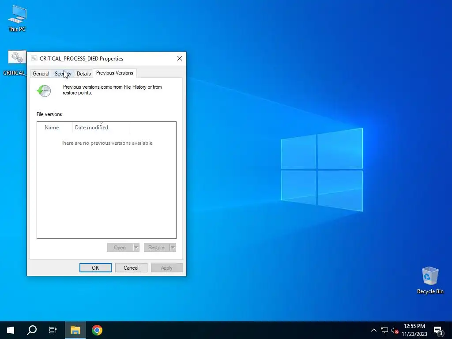Launch Google Chrome from the taskbar
The width and height of the screenshot is (452, 339).
[97, 330]
